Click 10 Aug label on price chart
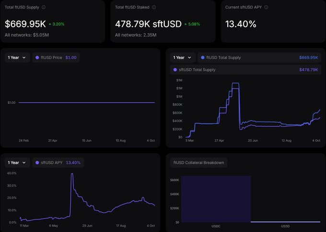 pyautogui.click(x=121, y=141)
